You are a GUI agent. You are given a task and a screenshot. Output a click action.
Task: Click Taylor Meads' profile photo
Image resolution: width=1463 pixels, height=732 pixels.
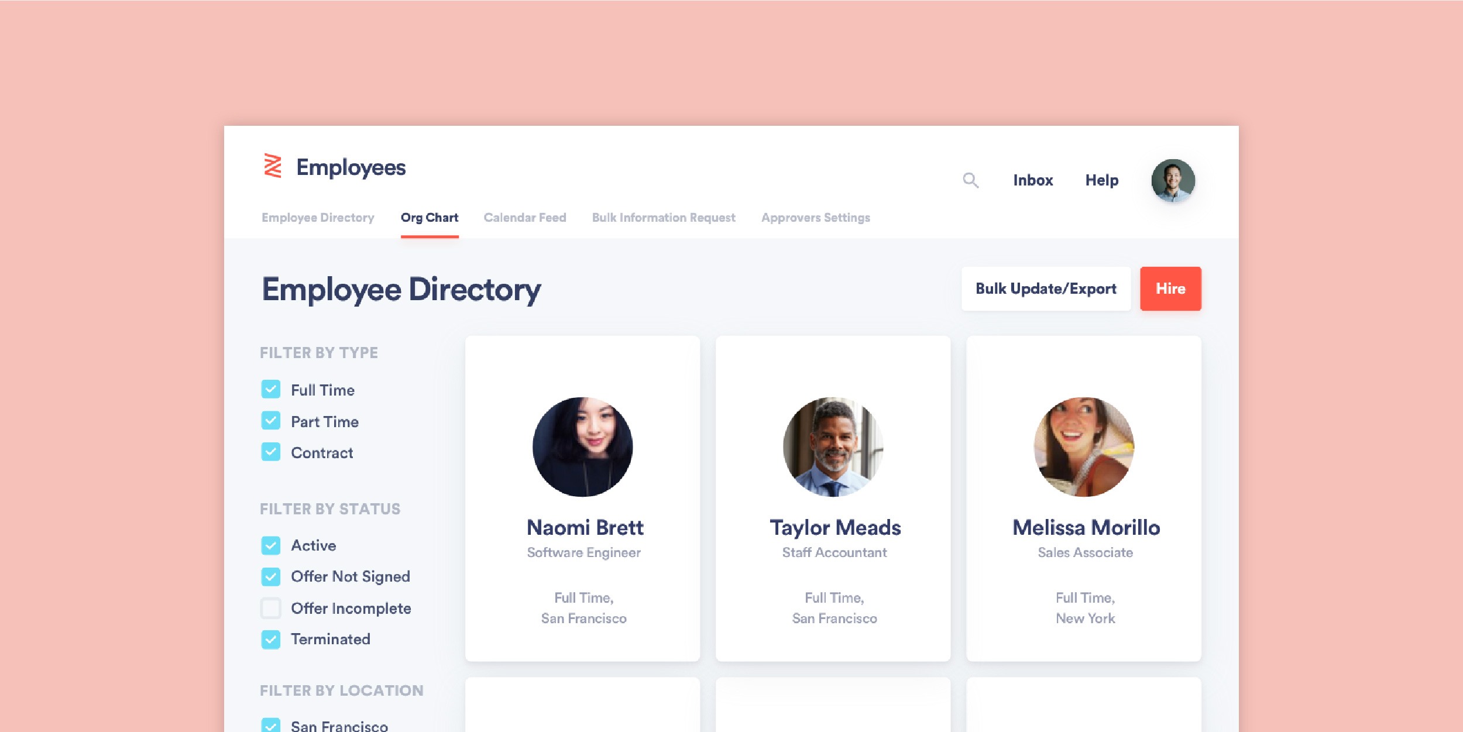pyautogui.click(x=833, y=446)
